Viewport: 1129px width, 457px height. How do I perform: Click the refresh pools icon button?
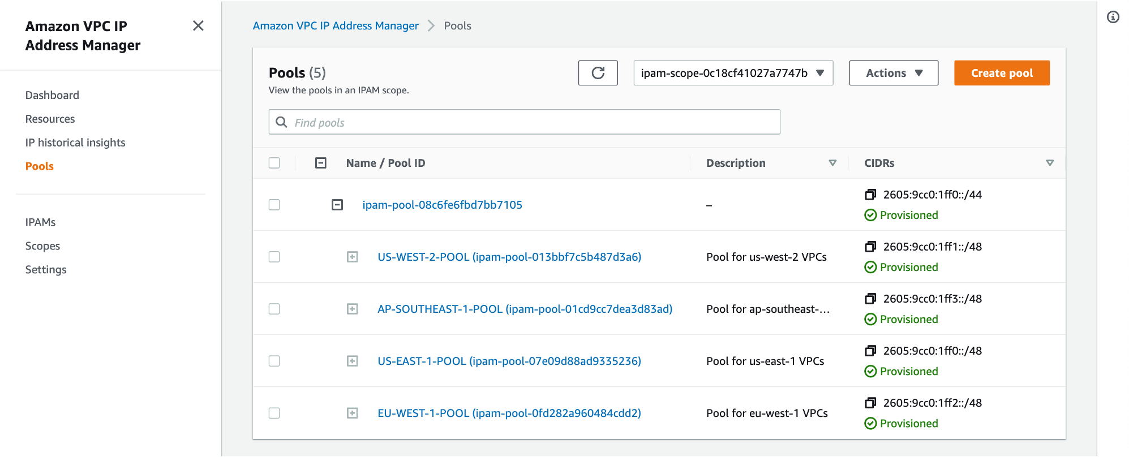(x=598, y=73)
